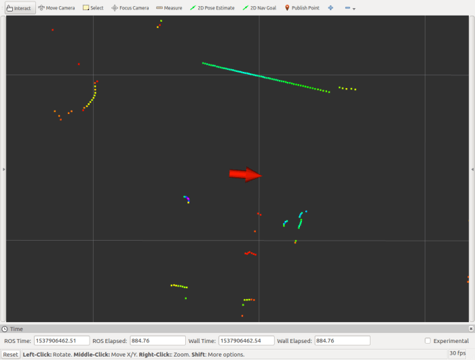Select the 2D Pose Estimate tool

click(212, 8)
